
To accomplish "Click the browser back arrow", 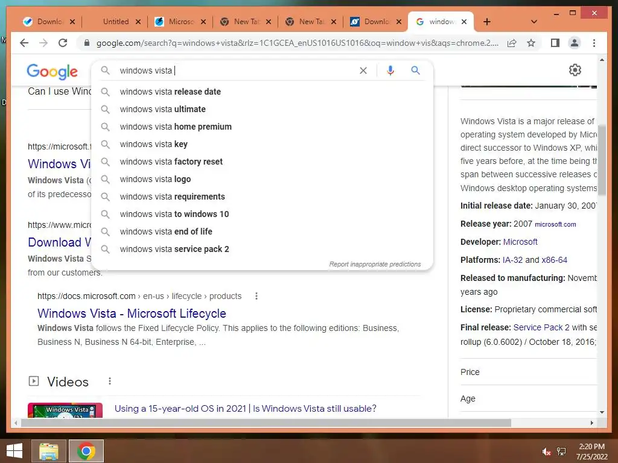I will click(24, 43).
